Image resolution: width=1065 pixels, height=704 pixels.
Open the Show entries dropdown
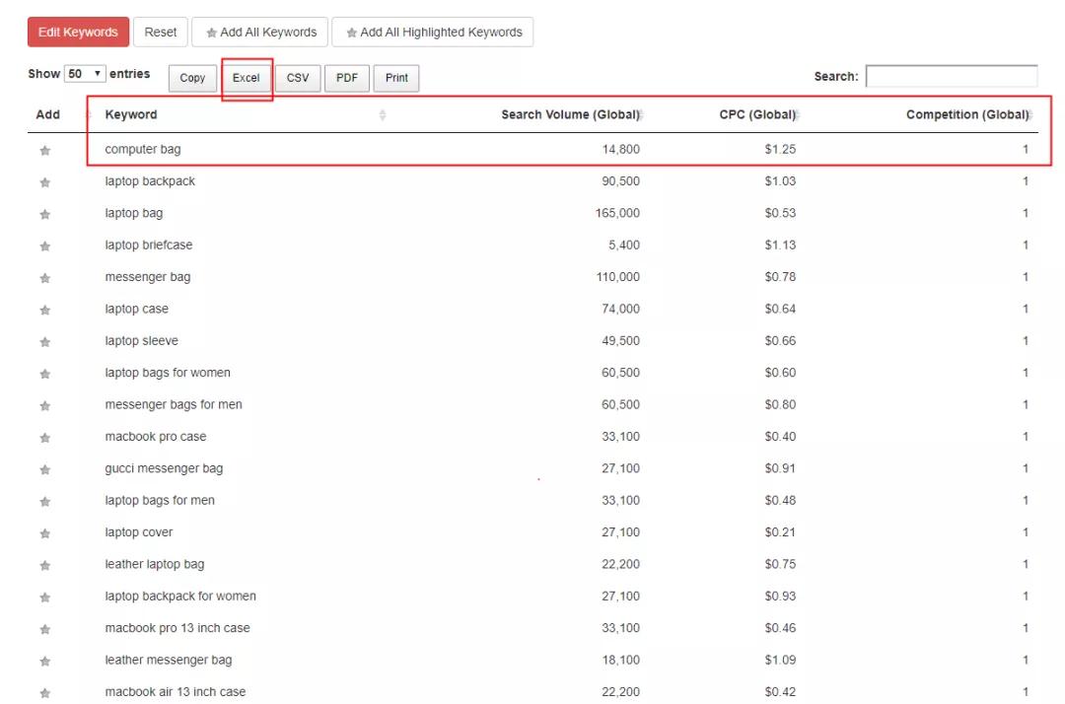(81, 73)
